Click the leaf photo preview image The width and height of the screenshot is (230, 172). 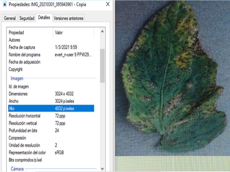click(x=172, y=78)
